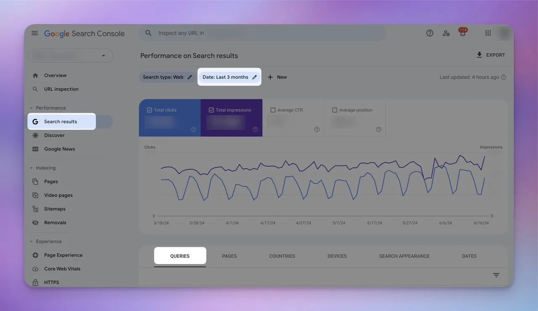Click the Core Web Vitals gauge icon
The width and height of the screenshot is (538, 311).
click(x=35, y=269)
